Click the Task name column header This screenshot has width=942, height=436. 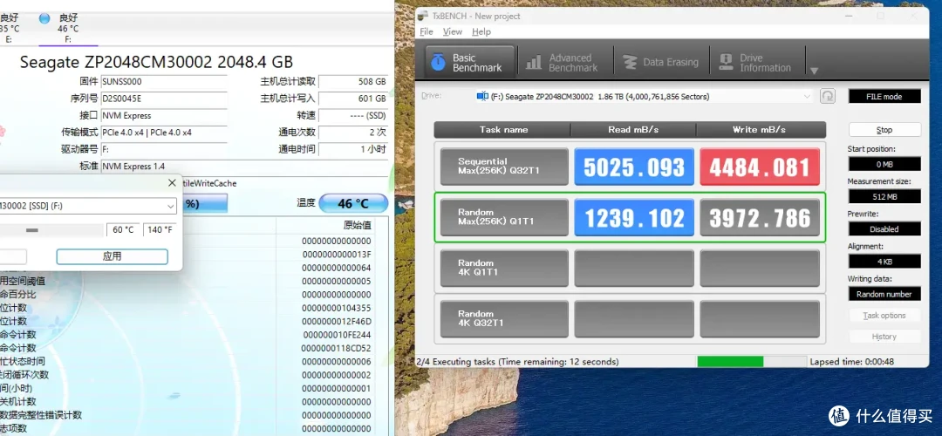(503, 130)
